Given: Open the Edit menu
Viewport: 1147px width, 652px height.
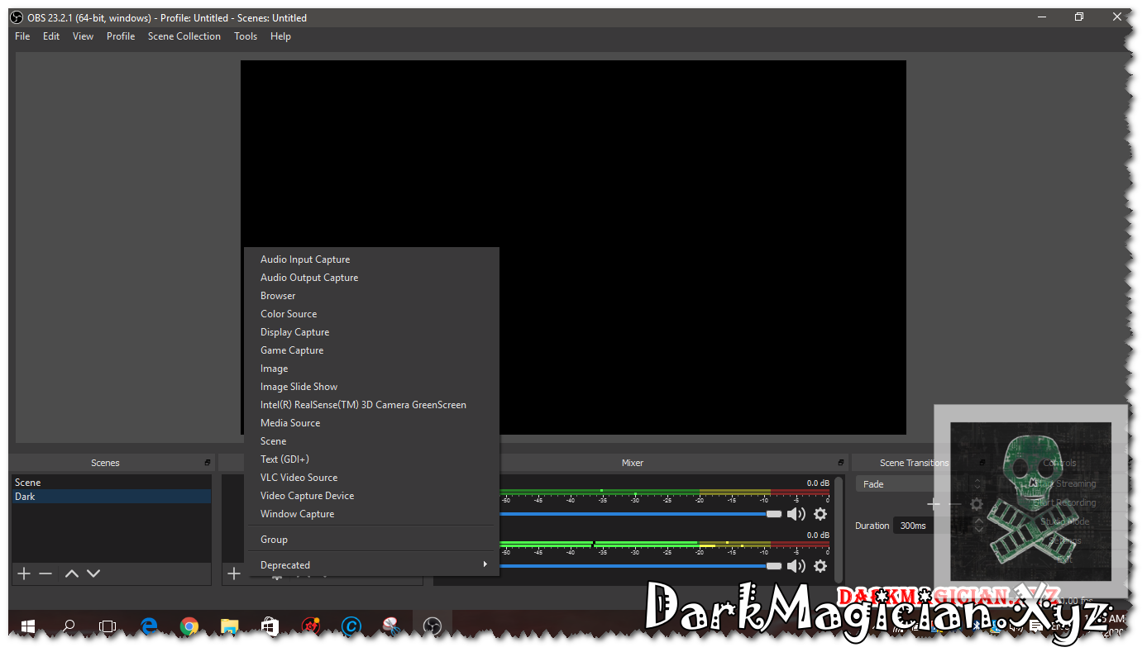Looking at the screenshot, I should coord(51,36).
